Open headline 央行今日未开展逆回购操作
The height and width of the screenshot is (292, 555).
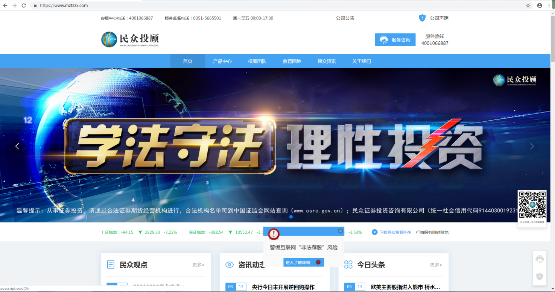pos(283,287)
